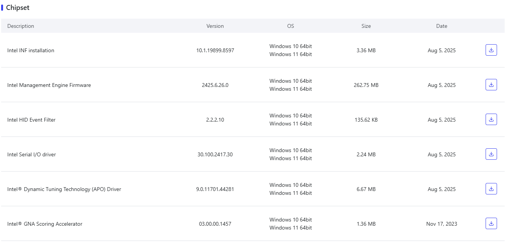Select the Chipset section heading
Viewport: 510px width, 244px height.
pyautogui.click(x=18, y=8)
